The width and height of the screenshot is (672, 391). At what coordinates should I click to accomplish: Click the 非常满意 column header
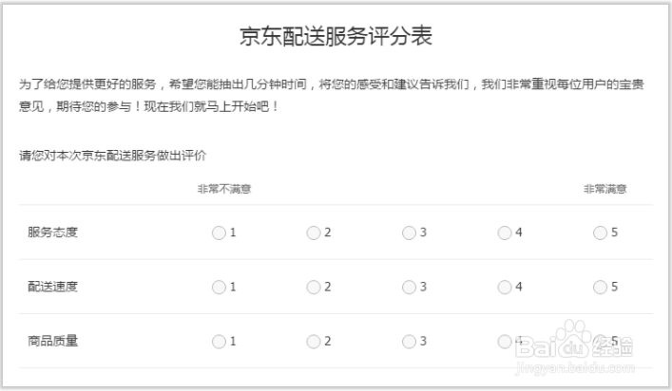605,189
